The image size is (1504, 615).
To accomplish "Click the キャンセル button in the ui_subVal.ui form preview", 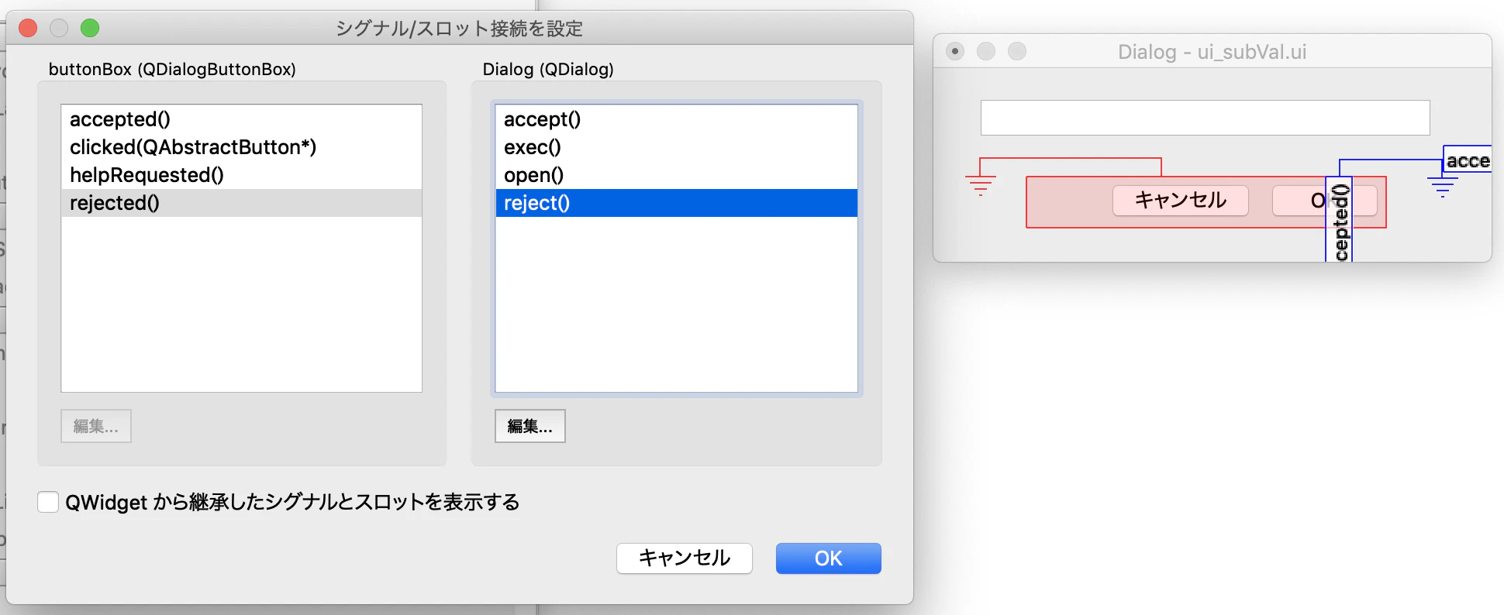I will pos(1181,201).
